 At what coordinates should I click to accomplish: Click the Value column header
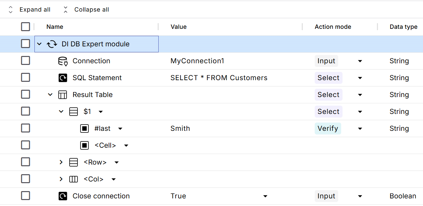point(179,27)
